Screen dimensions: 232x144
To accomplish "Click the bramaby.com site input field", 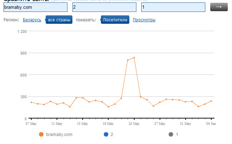I will (36, 7).
